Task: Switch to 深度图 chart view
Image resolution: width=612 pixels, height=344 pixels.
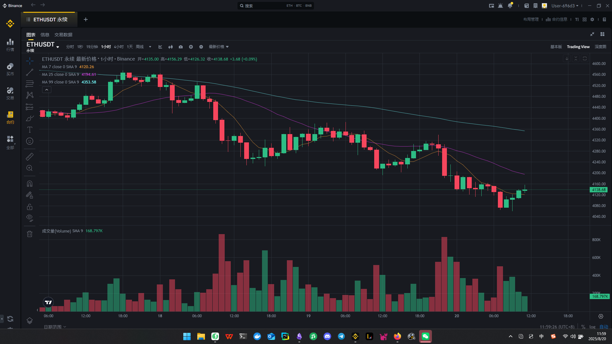Action: [601, 47]
